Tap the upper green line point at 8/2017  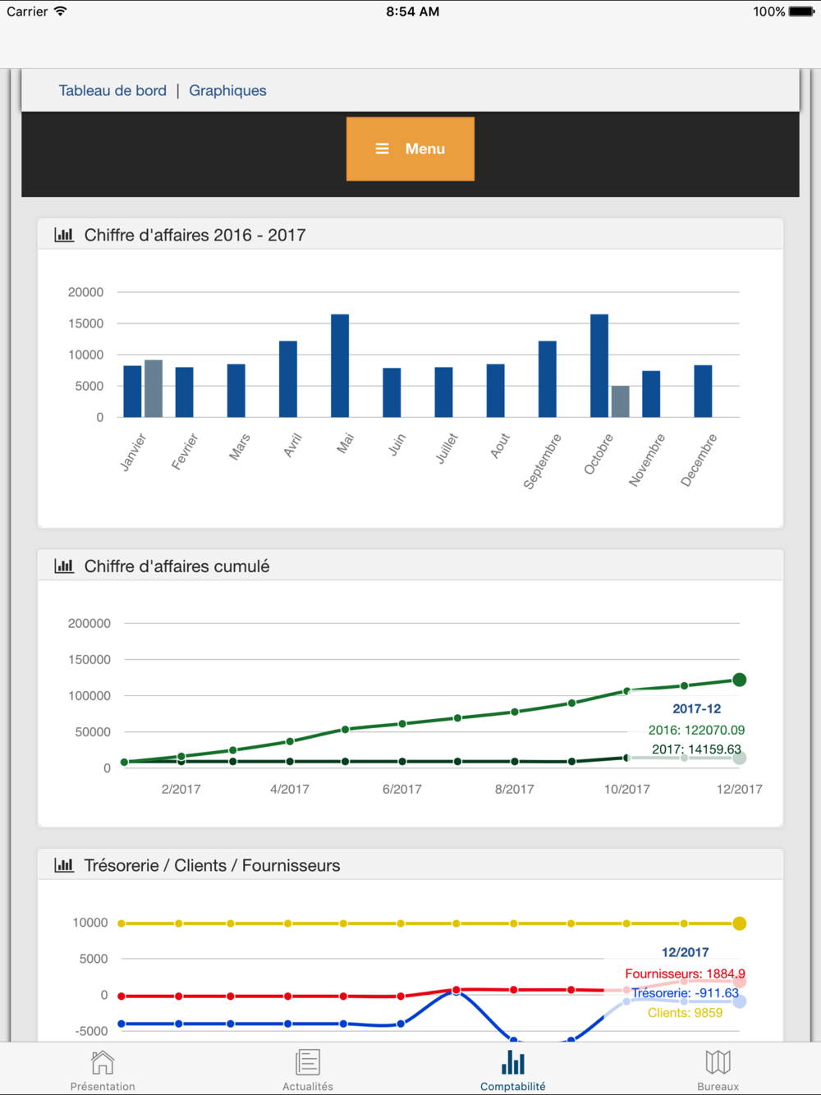pos(515,712)
